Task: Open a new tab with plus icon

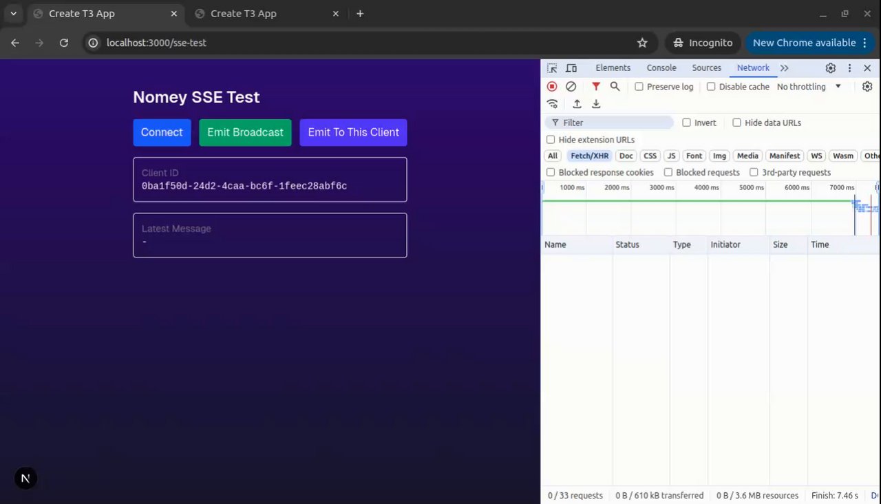Action: click(360, 14)
